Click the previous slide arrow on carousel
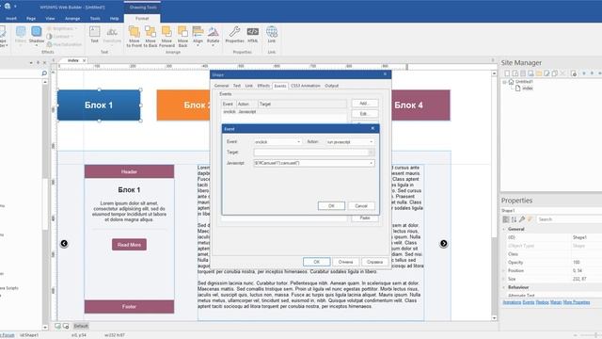 (x=64, y=243)
